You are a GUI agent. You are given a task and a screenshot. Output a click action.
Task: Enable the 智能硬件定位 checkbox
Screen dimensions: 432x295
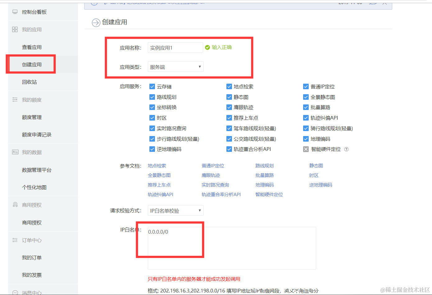click(306, 149)
